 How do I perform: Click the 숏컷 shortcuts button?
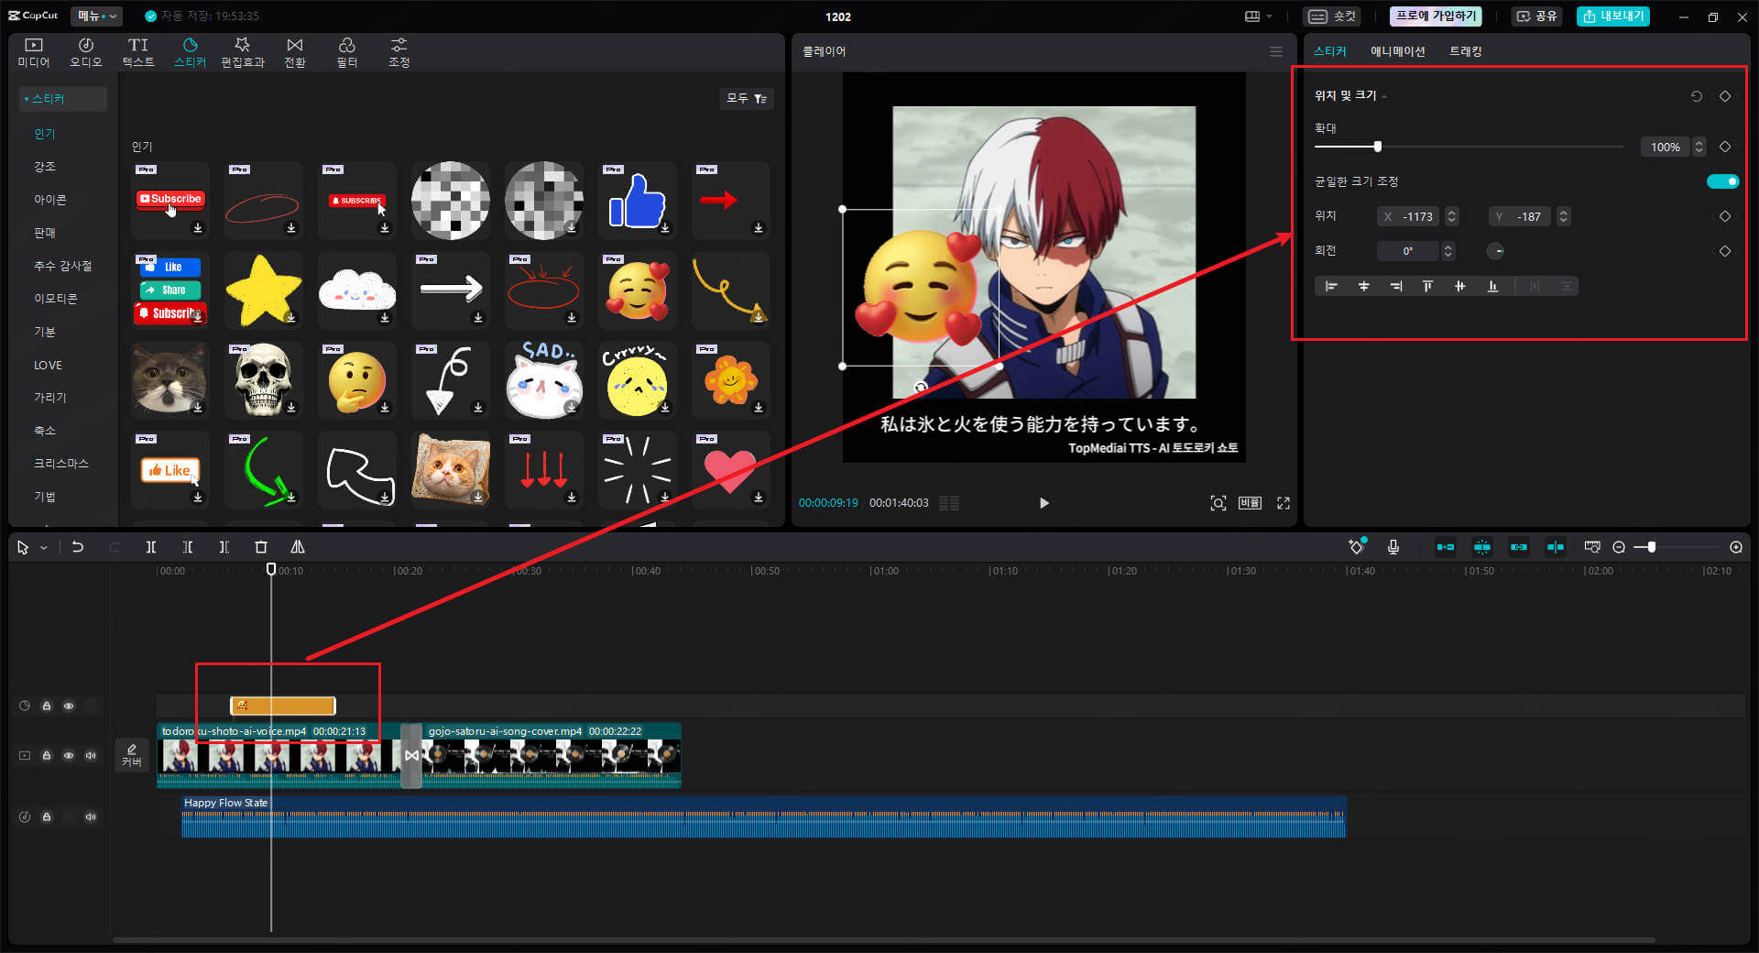click(1332, 16)
